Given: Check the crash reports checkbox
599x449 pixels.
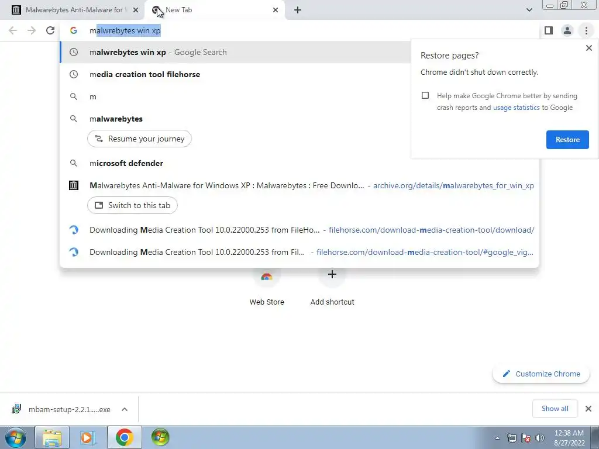Looking at the screenshot, I should point(425,95).
